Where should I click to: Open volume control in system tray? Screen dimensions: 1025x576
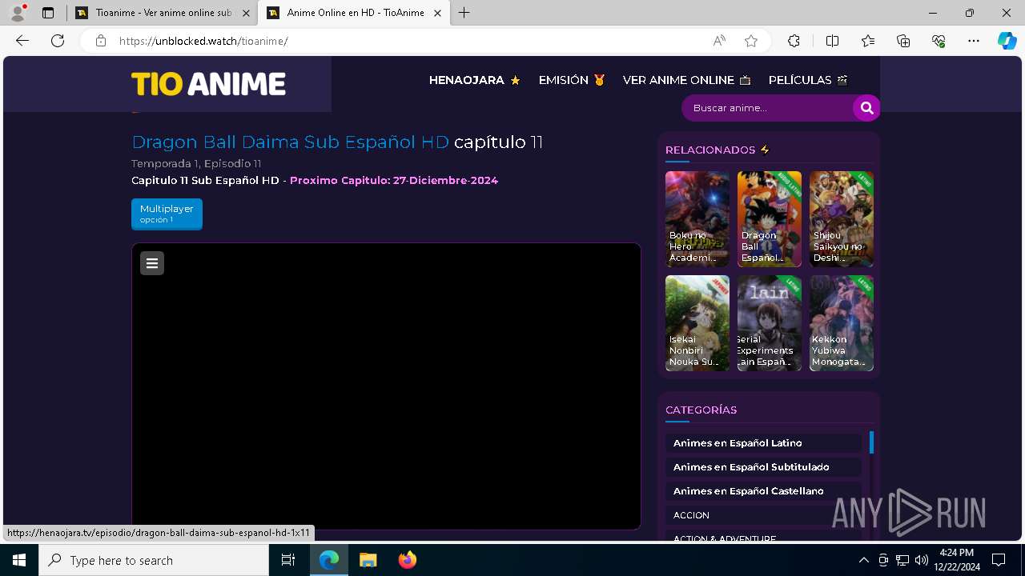921,560
